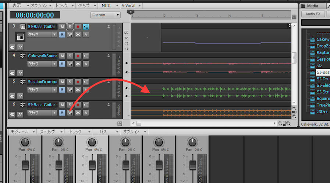The width and height of the screenshot is (330, 183).
Task: Solo the SessionDrummer track
Action: tap(70, 82)
